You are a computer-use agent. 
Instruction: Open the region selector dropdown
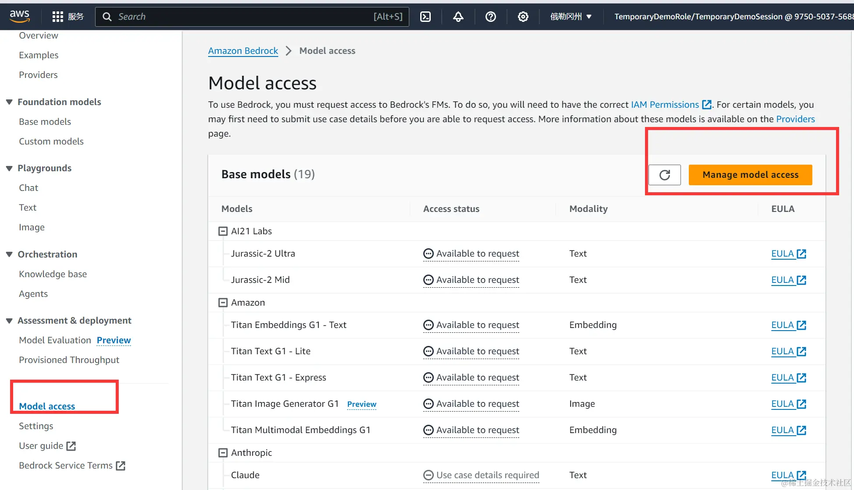pos(571,17)
